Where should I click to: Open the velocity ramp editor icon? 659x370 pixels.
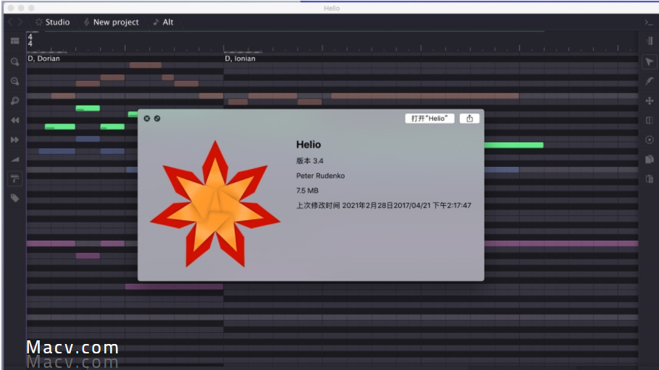click(x=14, y=159)
